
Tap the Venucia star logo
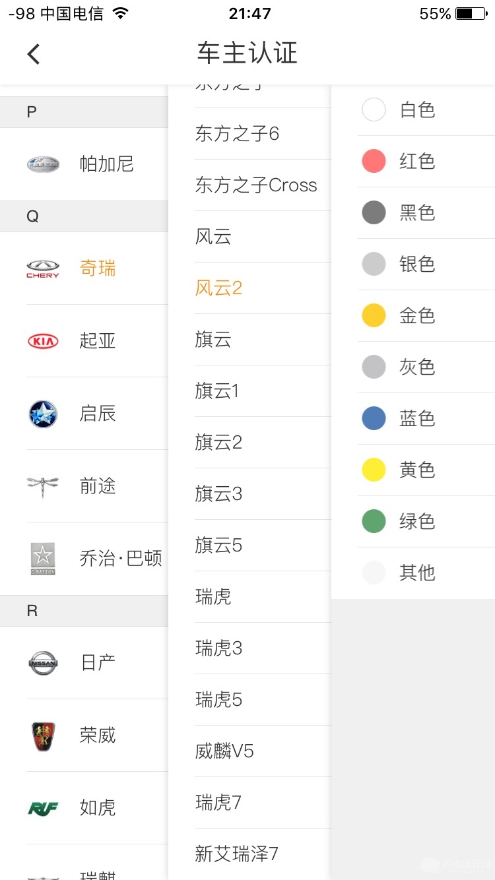tap(43, 414)
